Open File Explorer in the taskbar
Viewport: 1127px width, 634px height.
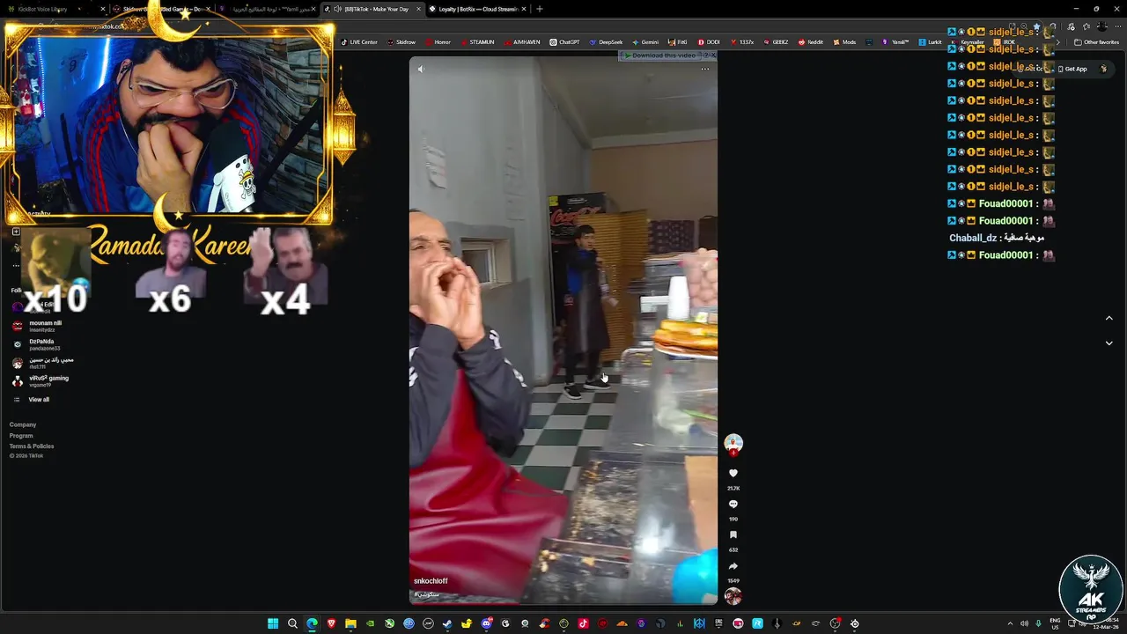(x=350, y=623)
